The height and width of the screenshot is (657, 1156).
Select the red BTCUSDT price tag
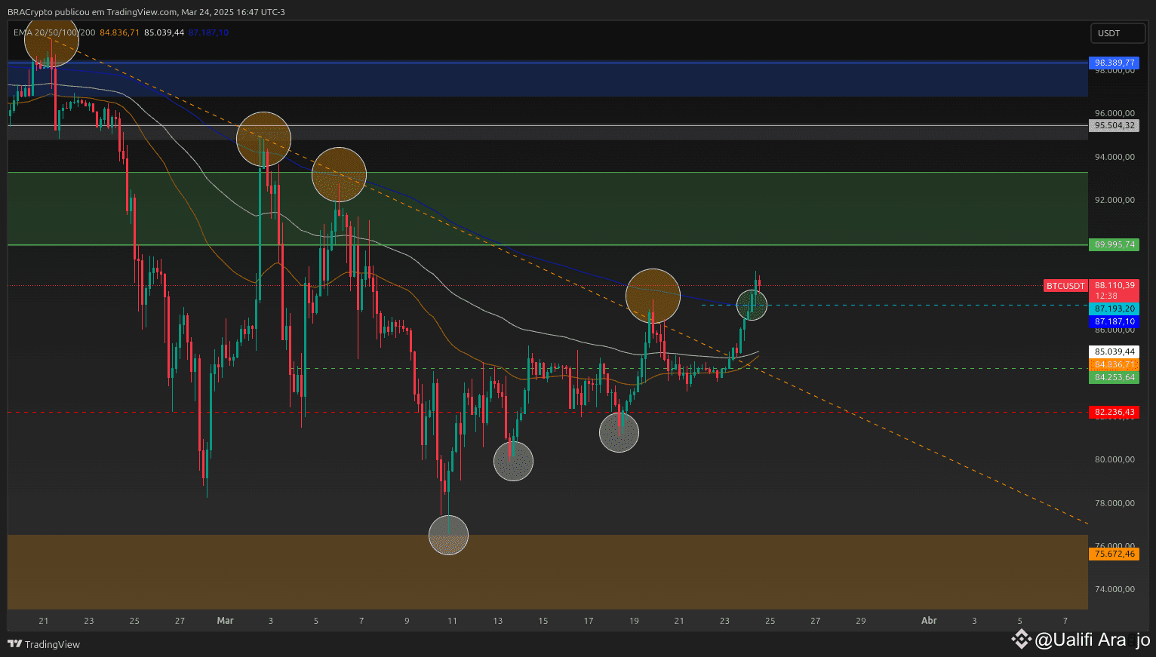[x=1065, y=285]
